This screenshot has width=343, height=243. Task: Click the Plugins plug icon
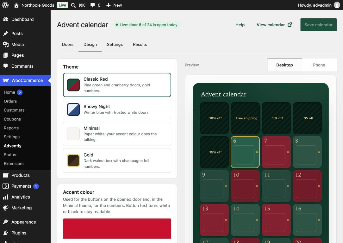click(6, 233)
